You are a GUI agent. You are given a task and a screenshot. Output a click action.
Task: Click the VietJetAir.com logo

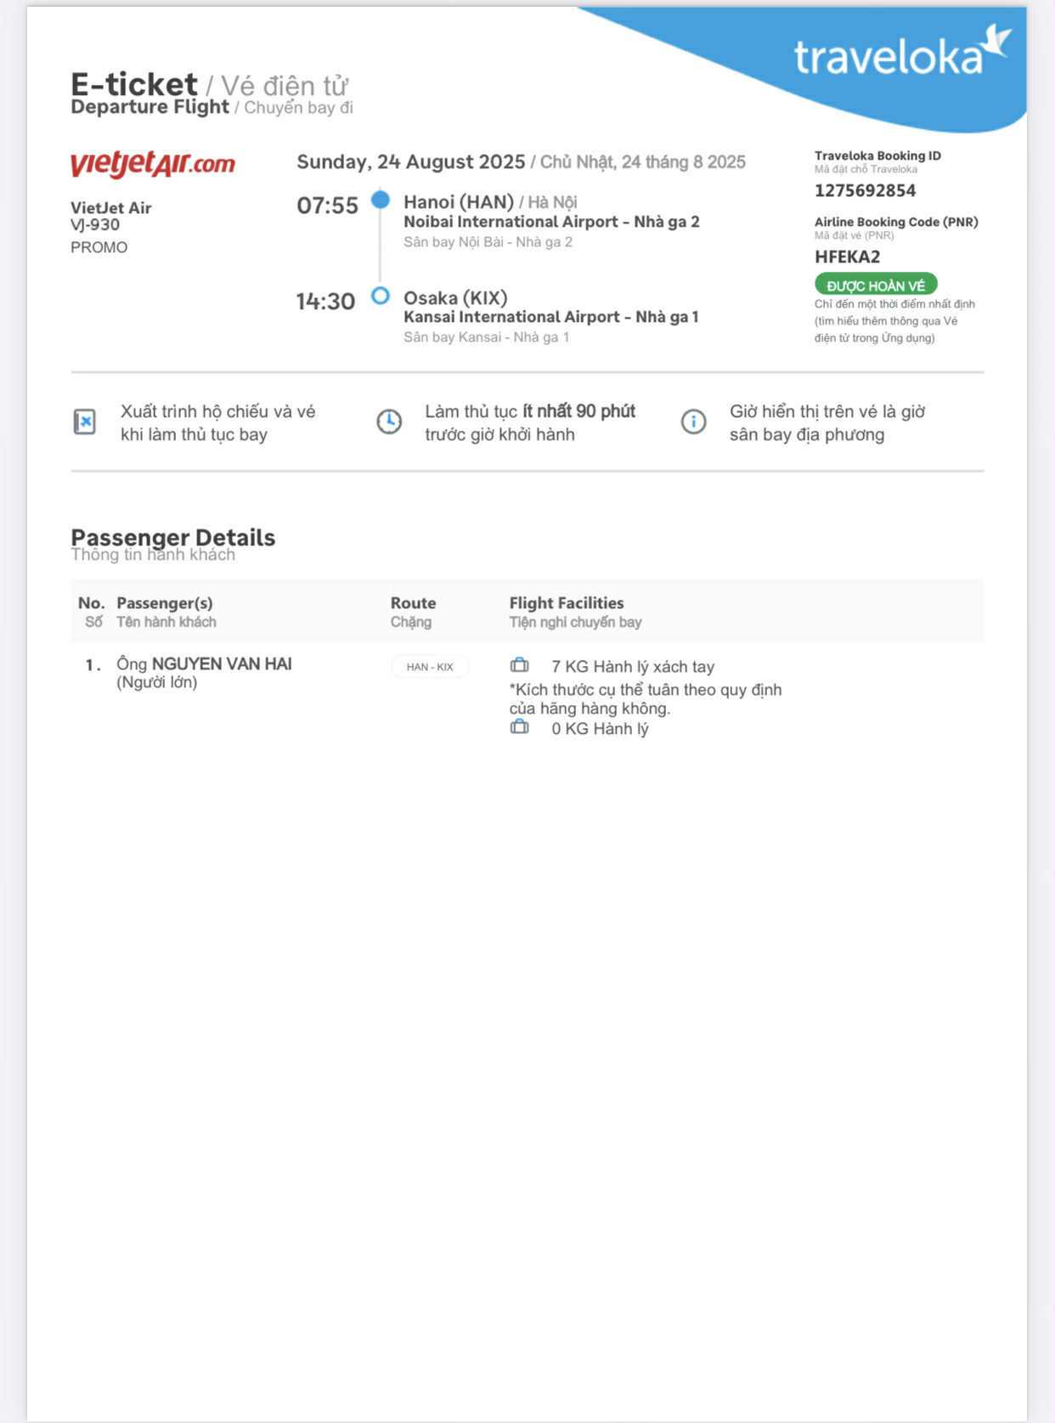[153, 163]
